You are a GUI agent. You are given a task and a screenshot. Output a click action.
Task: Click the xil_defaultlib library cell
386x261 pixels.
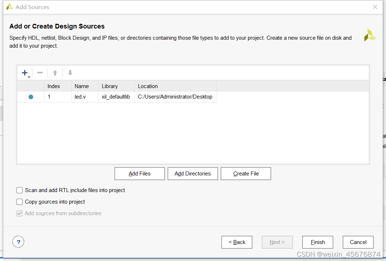click(x=116, y=97)
